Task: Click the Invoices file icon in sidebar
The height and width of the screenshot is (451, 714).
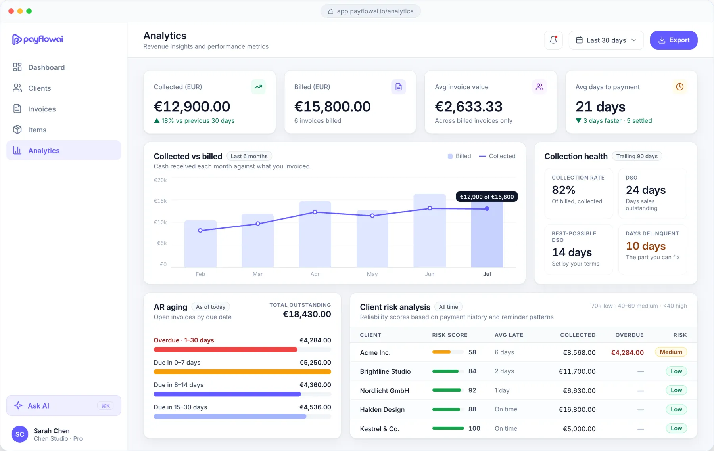Action: 17,109
